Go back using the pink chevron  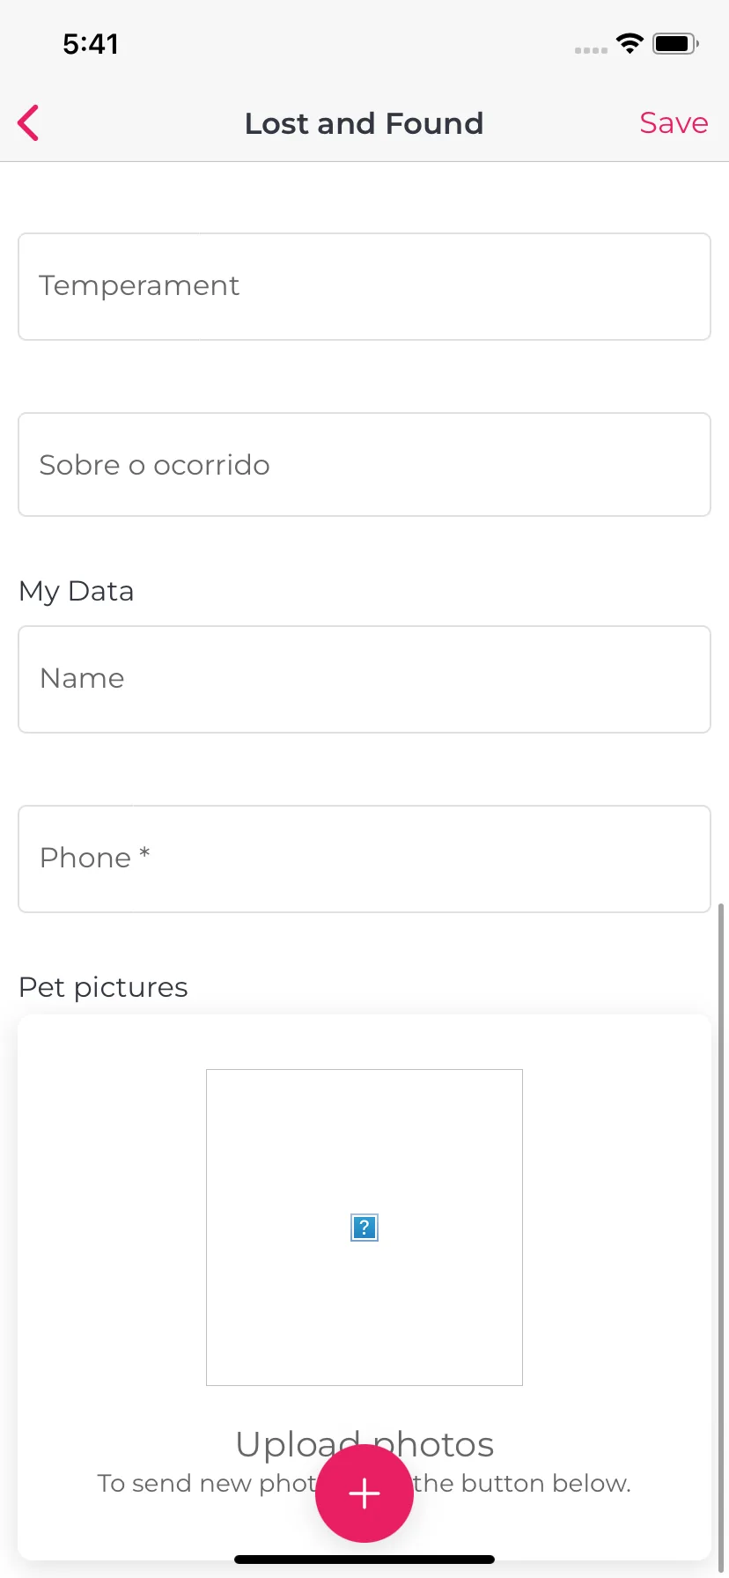tap(28, 122)
